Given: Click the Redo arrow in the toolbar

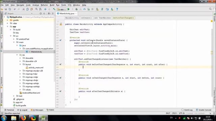Looking at the screenshot, I should tap(19, 9).
